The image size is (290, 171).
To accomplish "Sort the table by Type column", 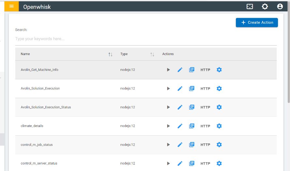I will point(152,54).
